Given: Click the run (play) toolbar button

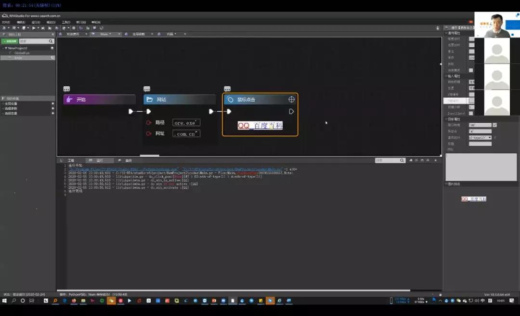Looking at the screenshot, I should click(x=33, y=28).
